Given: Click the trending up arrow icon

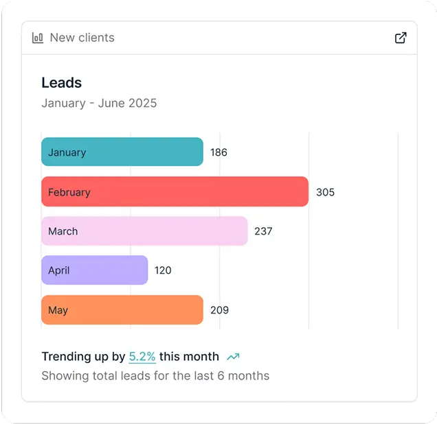Looking at the screenshot, I should (233, 357).
